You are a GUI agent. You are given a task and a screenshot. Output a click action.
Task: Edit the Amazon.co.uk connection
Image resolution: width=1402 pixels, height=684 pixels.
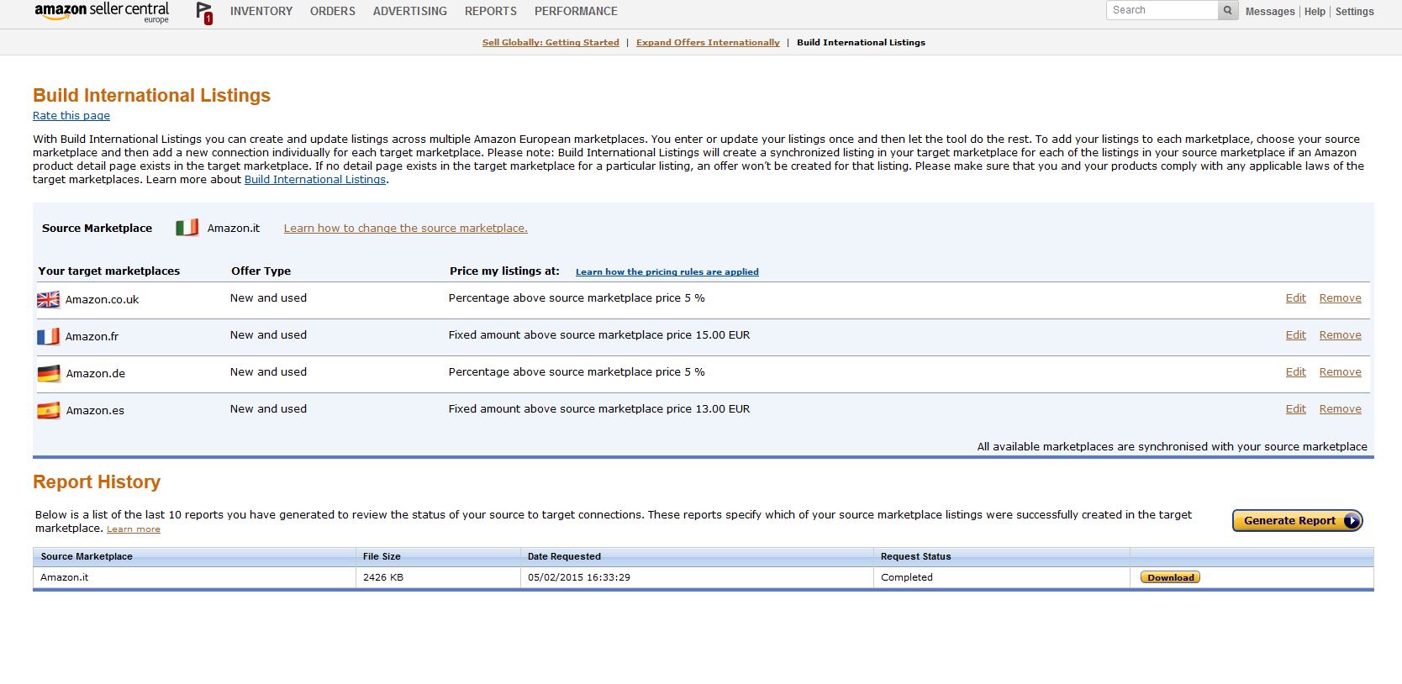[x=1296, y=298]
